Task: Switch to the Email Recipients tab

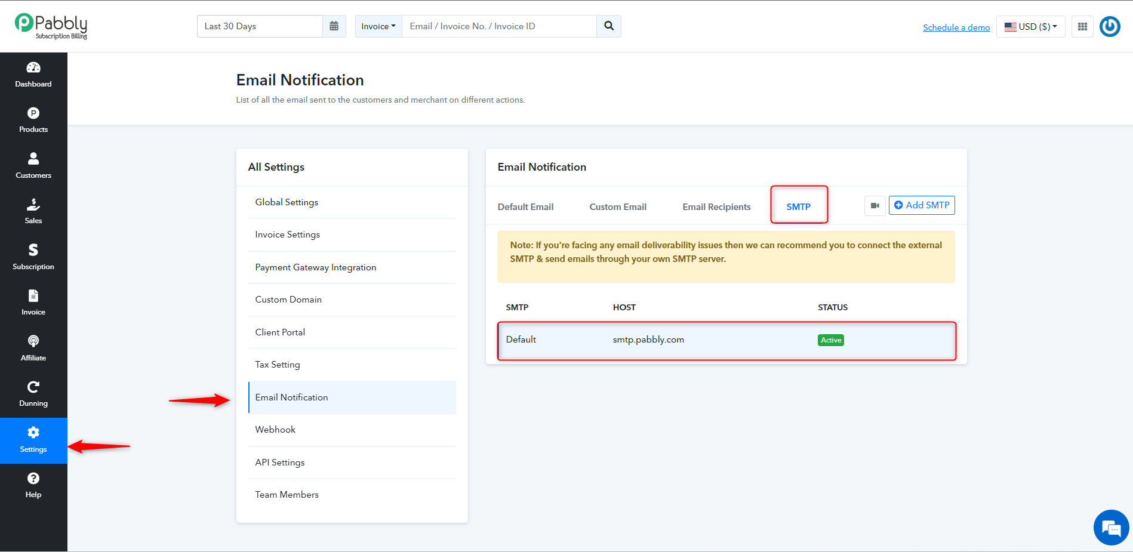Action: point(716,207)
